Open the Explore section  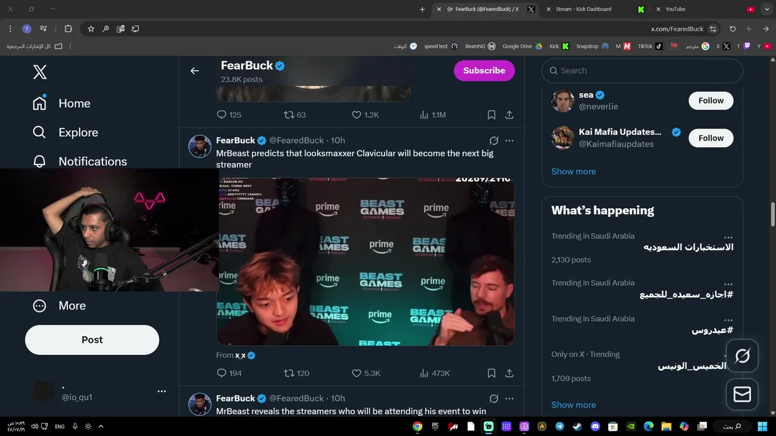click(65, 133)
